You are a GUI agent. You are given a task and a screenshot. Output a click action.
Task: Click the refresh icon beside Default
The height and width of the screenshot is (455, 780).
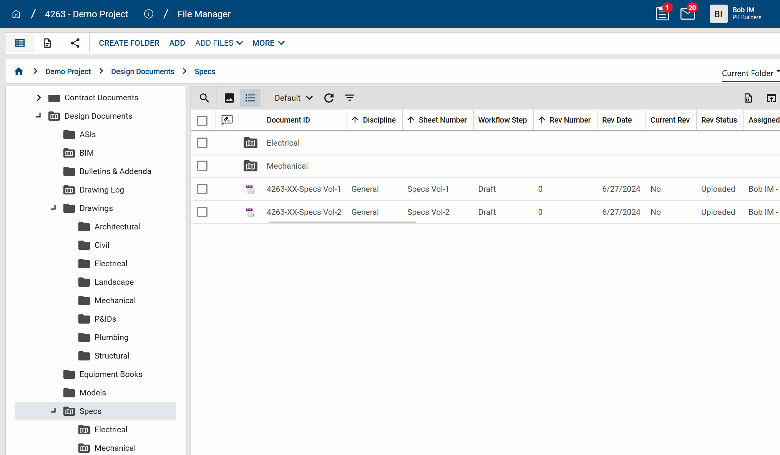(x=329, y=98)
